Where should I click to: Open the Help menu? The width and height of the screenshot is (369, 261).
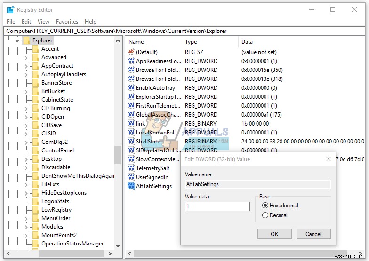tap(90, 22)
